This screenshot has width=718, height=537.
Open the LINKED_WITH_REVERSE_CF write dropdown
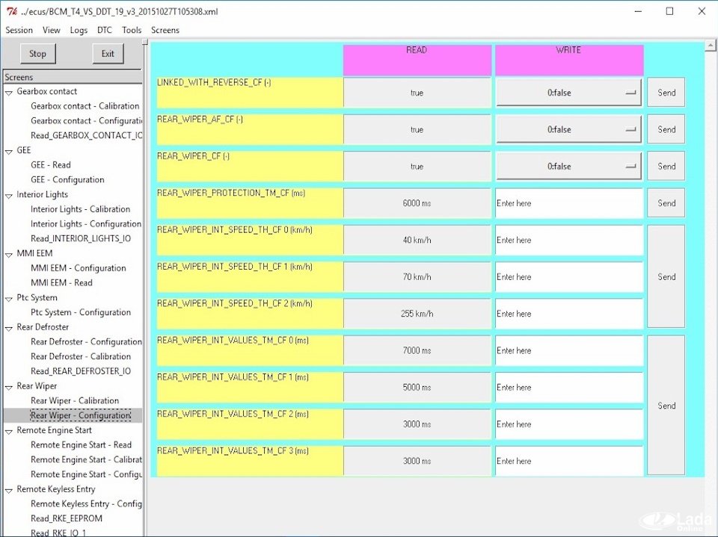568,93
